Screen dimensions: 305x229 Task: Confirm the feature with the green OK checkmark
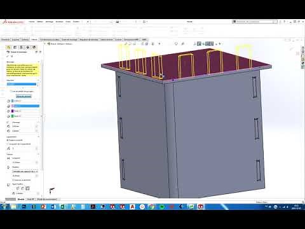(x=8, y=56)
